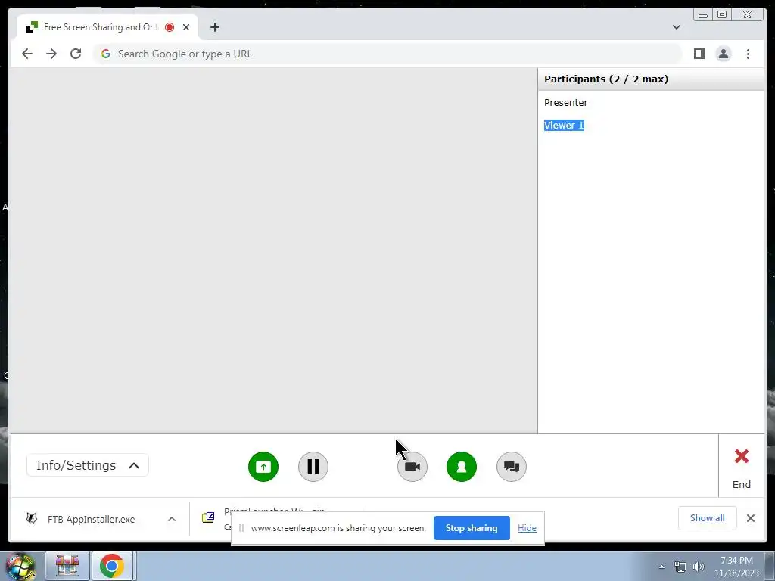This screenshot has width=775, height=581.
Task: End the Screenleap session
Action: click(742, 468)
